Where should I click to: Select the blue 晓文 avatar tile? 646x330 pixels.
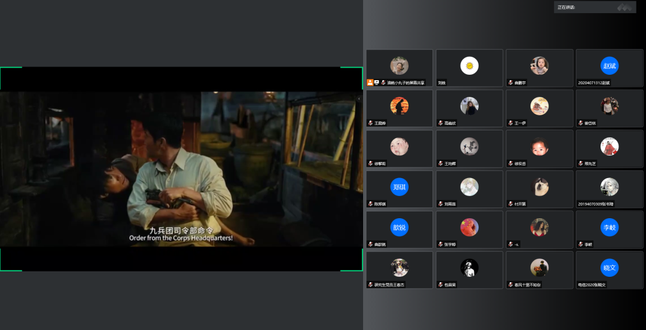click(609, 268)
